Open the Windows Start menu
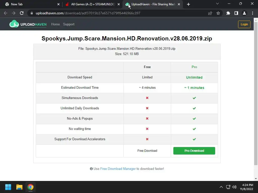The height and width of the screenshot is (193, 258). click(x=8, y=187)
